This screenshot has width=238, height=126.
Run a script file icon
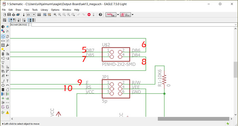(45, 15)
